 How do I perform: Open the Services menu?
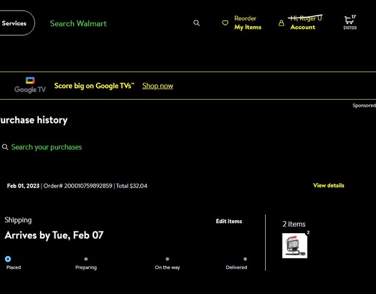tap(14, 23)
